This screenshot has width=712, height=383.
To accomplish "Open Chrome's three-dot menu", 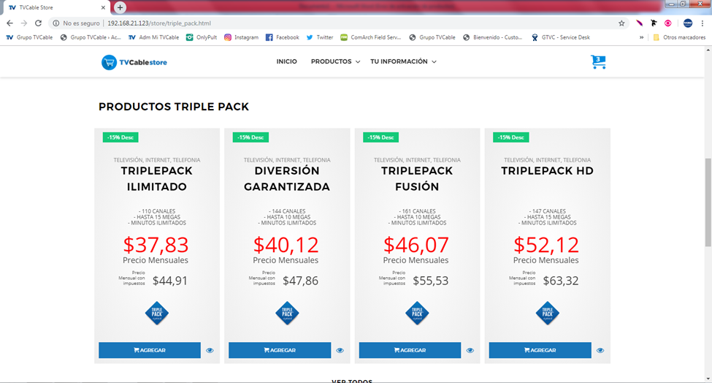I will (x=703, y=23).
